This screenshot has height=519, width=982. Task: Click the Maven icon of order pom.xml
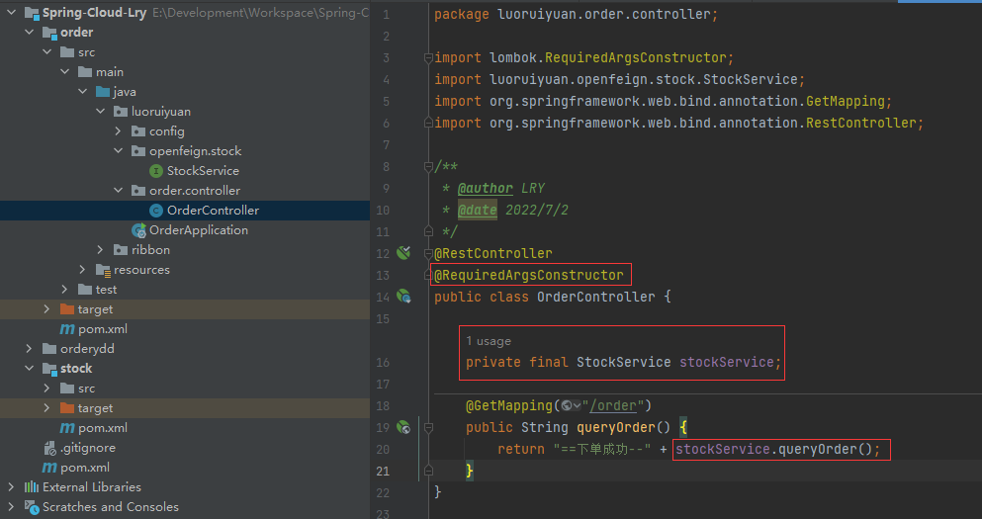(67, 329)
